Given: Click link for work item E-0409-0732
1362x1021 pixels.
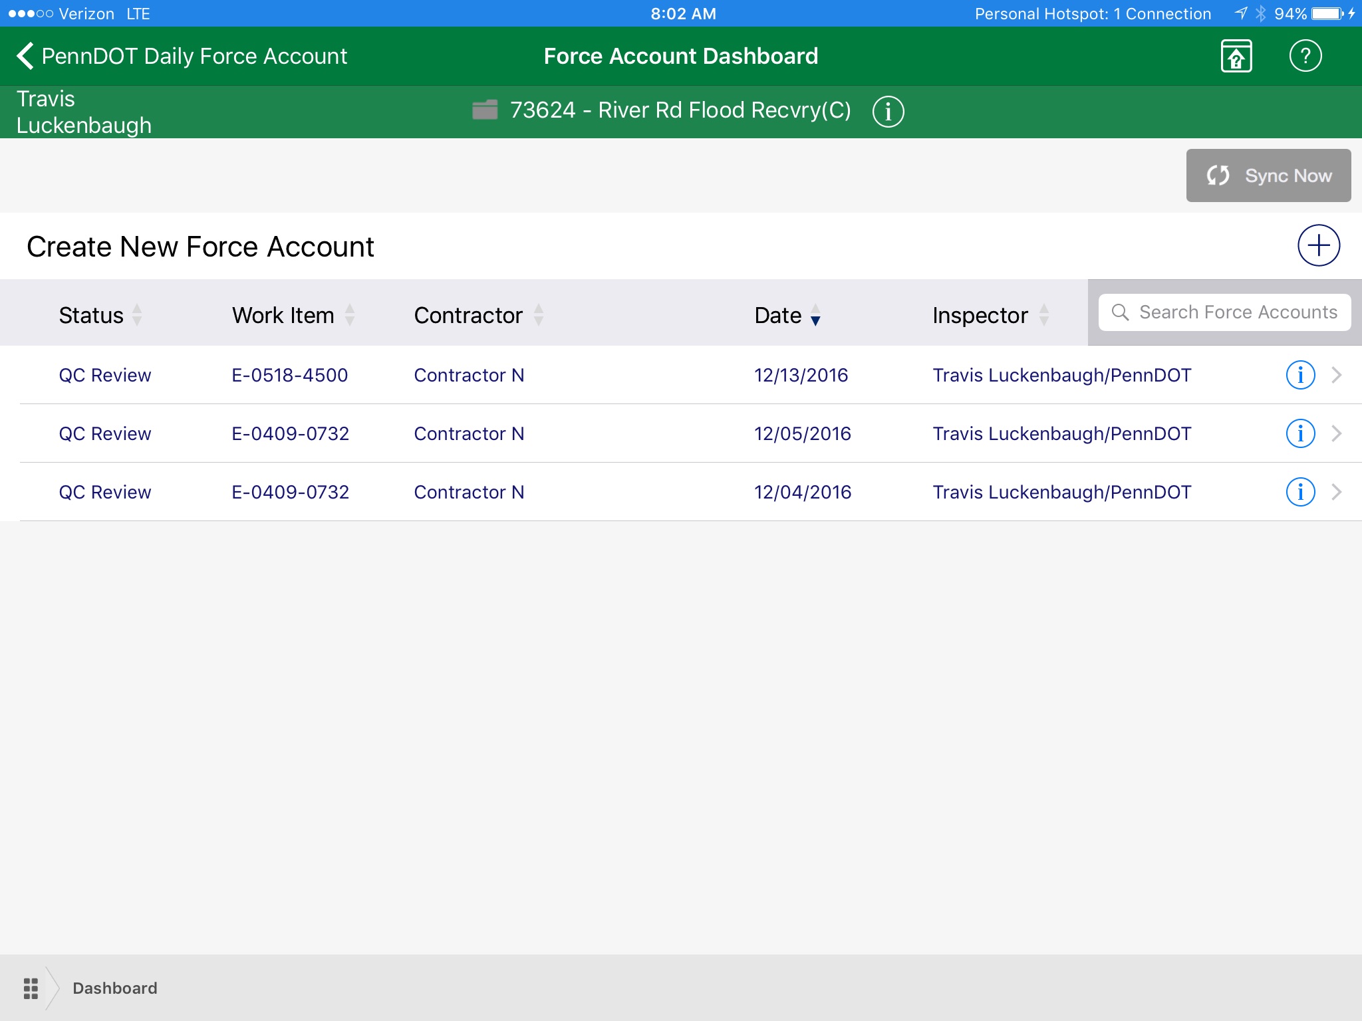Looking at the screenshot, I should [x=291, y=433].
